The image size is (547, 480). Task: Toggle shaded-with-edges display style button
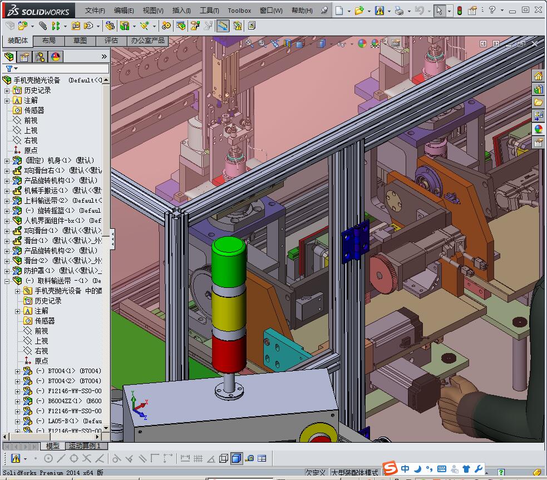tap(236, 458)
